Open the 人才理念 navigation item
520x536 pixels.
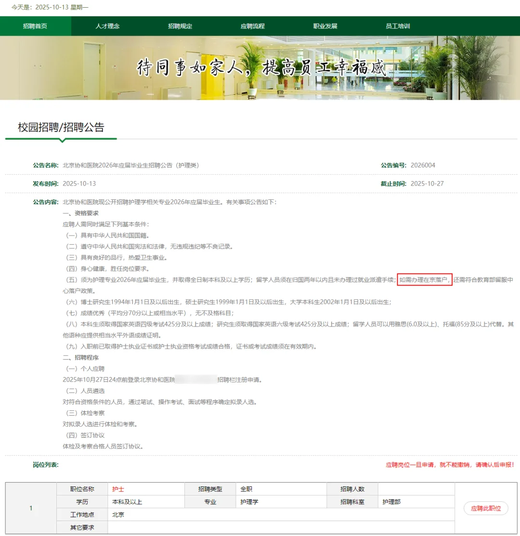pos(108,26)
